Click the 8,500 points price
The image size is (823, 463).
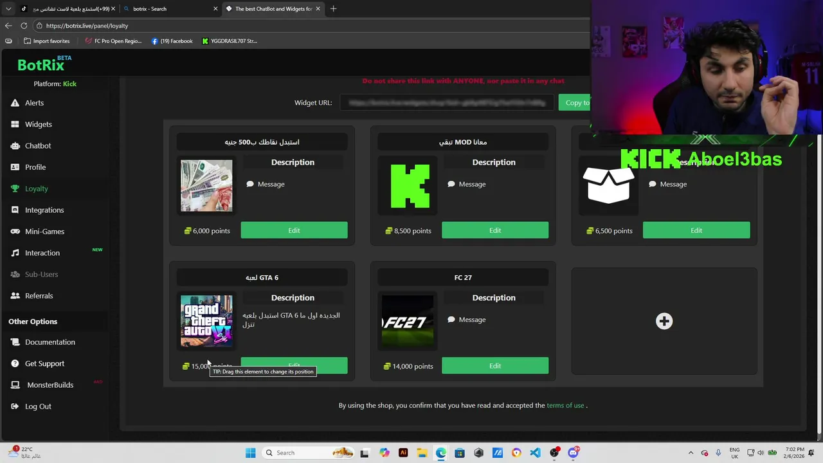click(408, 231)
